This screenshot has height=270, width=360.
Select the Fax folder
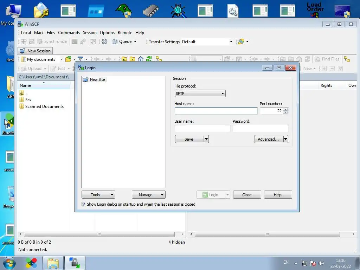point(25,99)
